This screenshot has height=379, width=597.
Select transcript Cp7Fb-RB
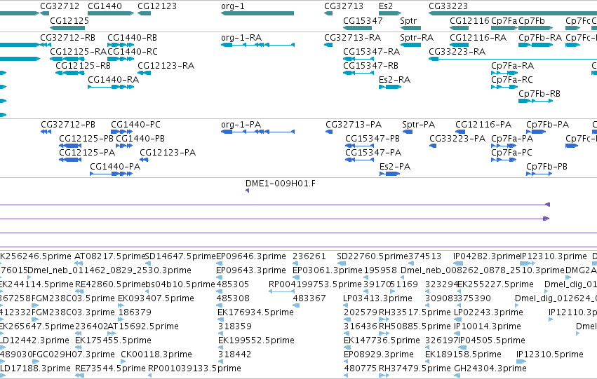539,94
